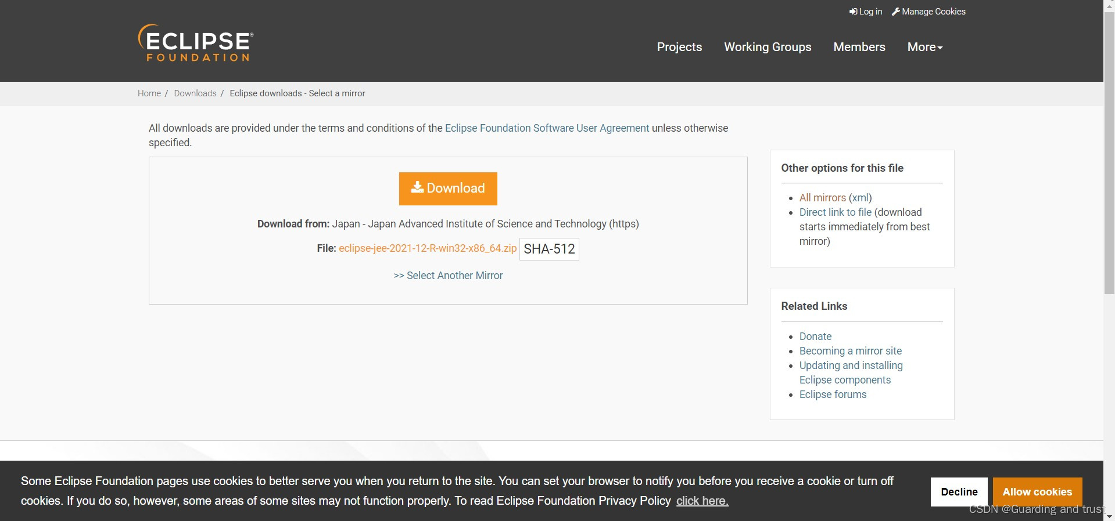Viewport: 1115px width, 521px height.
Task: Go to Home breadcrumb
Action: point(149,93)
